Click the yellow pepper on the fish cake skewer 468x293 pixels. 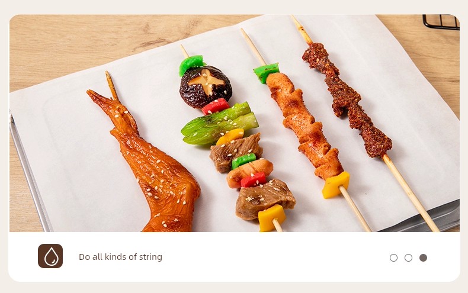tap(335, 185)
